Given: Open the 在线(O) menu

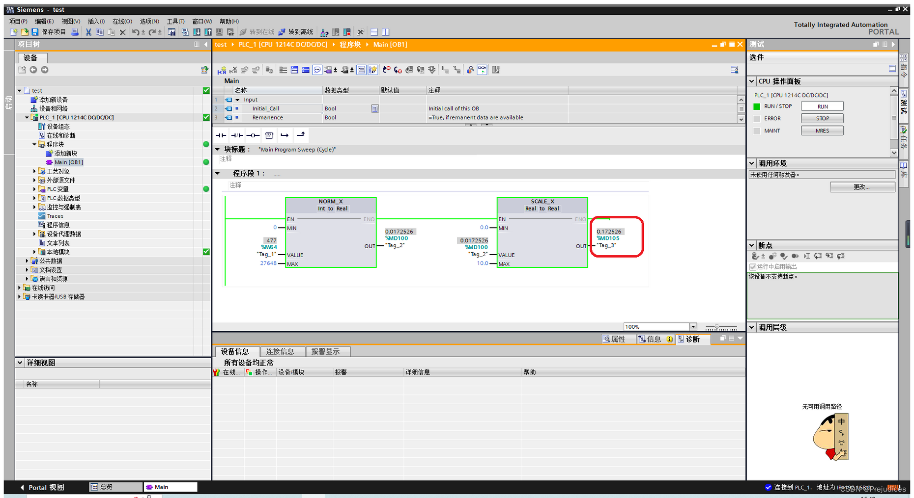Looking at the screenshot, I should [x=122, y=21].
